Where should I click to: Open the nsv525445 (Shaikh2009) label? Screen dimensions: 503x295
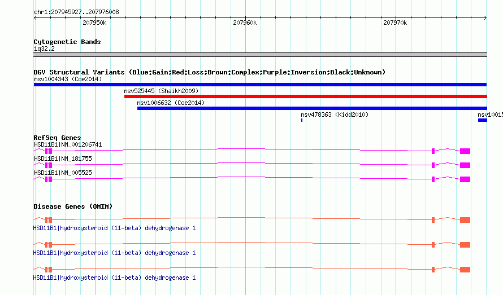pyautogui.click(x=161, y=91)
